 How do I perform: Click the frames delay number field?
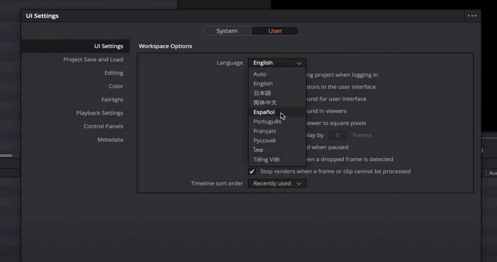tap(337, 135)
